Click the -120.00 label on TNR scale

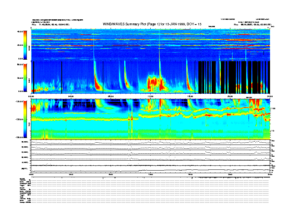pos(19,101)
